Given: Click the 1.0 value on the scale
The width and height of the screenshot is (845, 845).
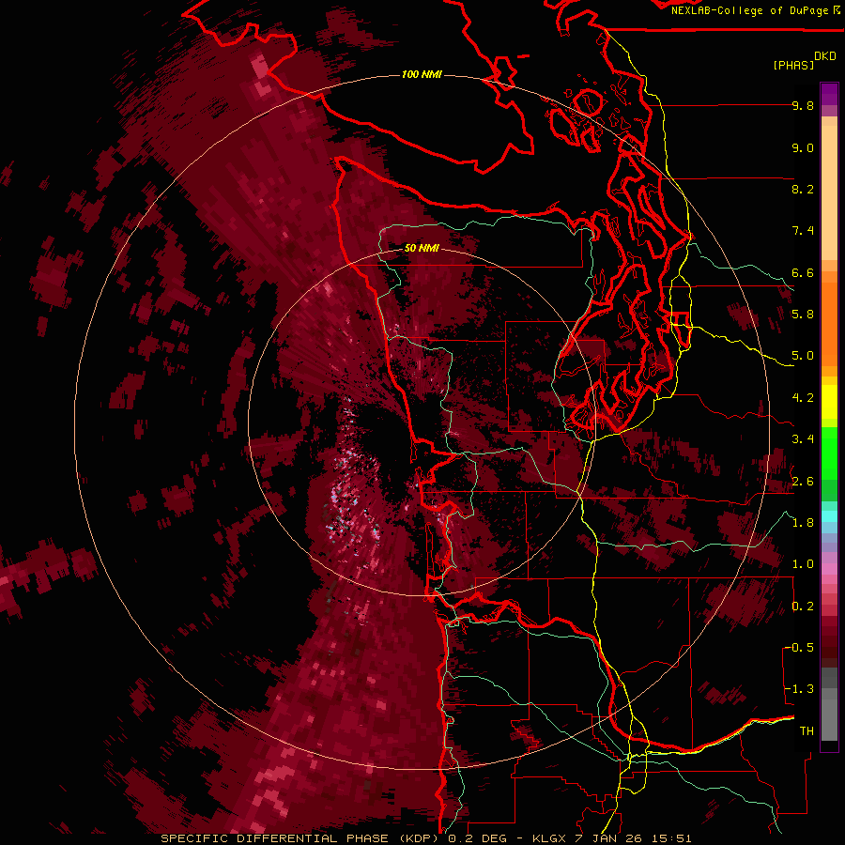Looking at the screenshot, I should point(803,564).
